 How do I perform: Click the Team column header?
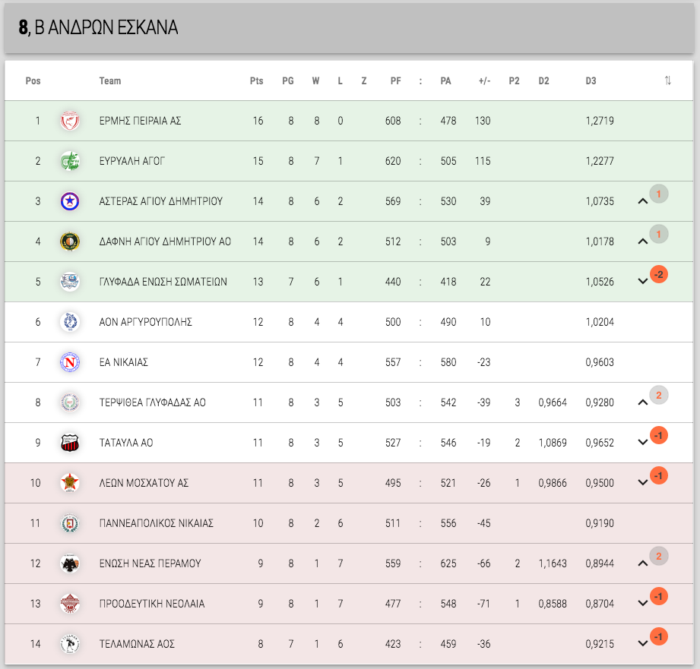pos(109,80)
